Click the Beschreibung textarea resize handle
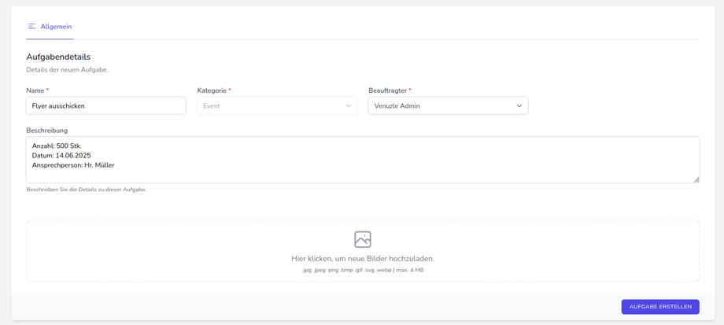The width and height of the screenshot is (724, 325). coord(696,179)
